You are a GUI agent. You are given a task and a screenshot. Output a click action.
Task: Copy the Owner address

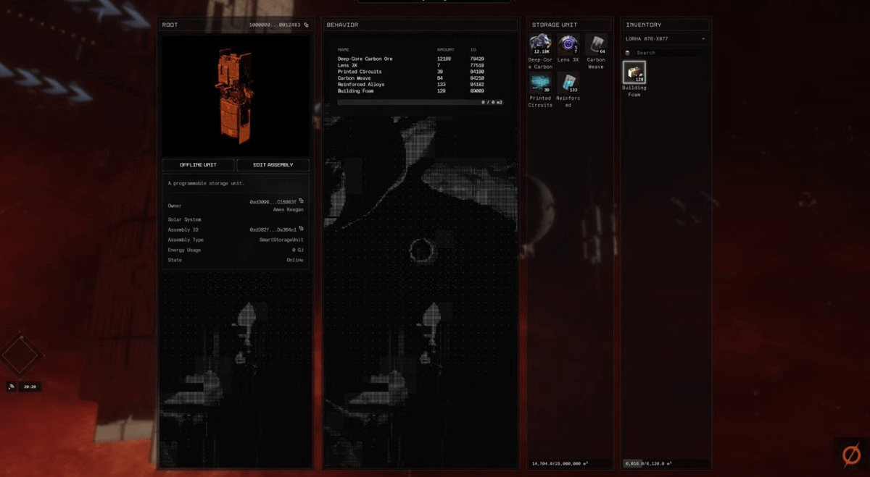(x=301, y=201)
